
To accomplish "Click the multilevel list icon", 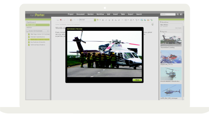I will pyautogui.click(x=136, y=20).
